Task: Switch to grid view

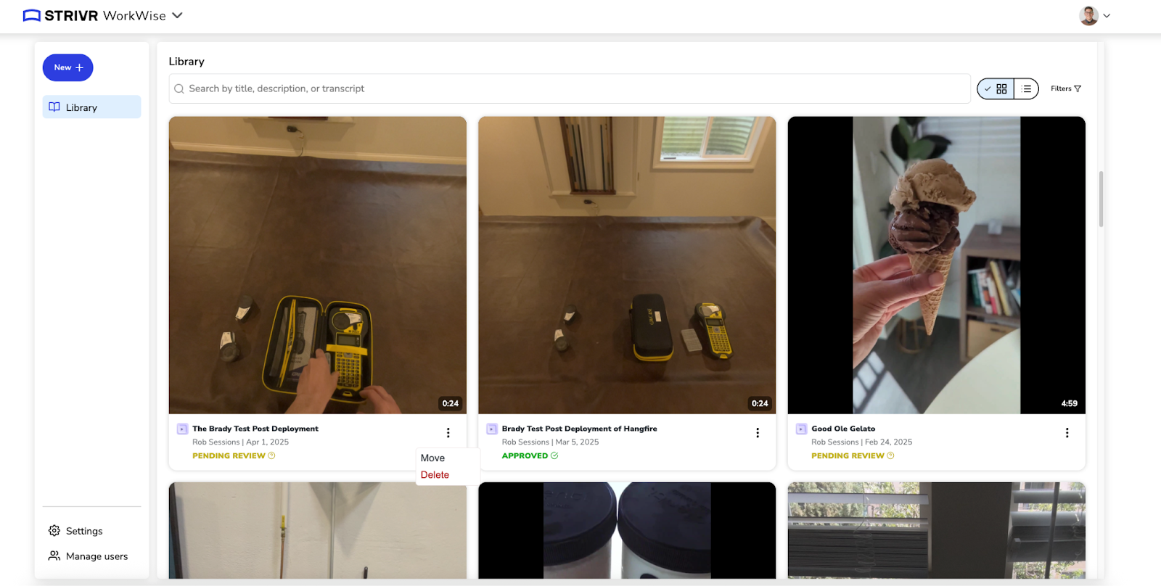Action: click(996, 88)
